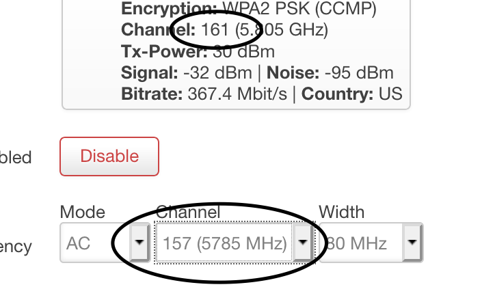Click the Bitrate 367.4 Mbit/s value
This screenshot has height=287, width=495.
click(237, 94)
